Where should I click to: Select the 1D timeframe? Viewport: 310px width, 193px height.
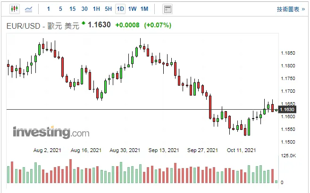click(120, 9)
